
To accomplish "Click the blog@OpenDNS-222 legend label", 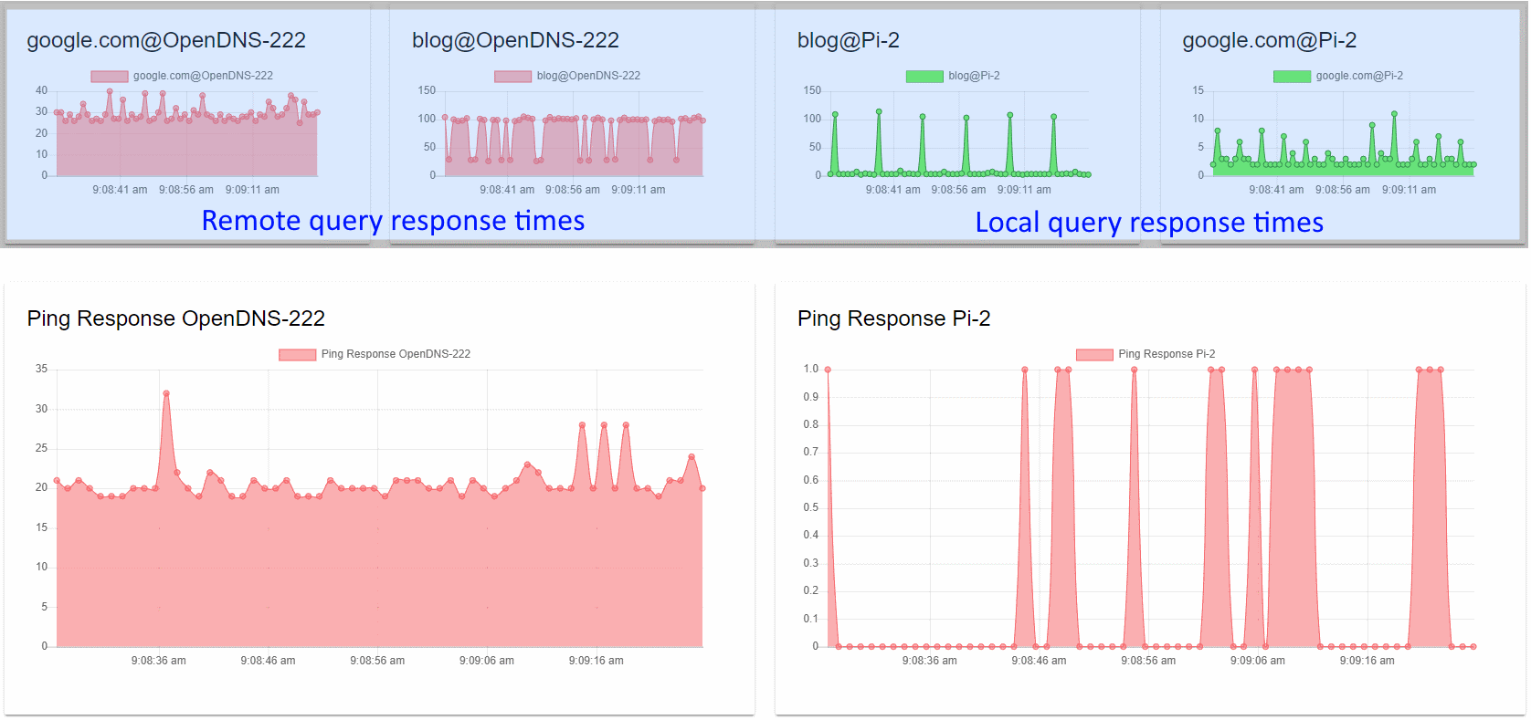I will (x=588, y=76).
